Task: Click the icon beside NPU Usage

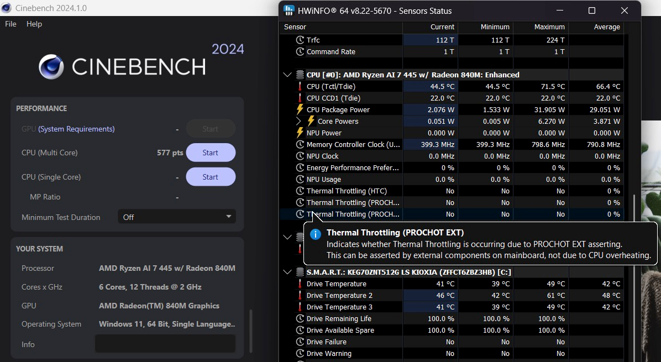Action: click(x=300, y=180)
